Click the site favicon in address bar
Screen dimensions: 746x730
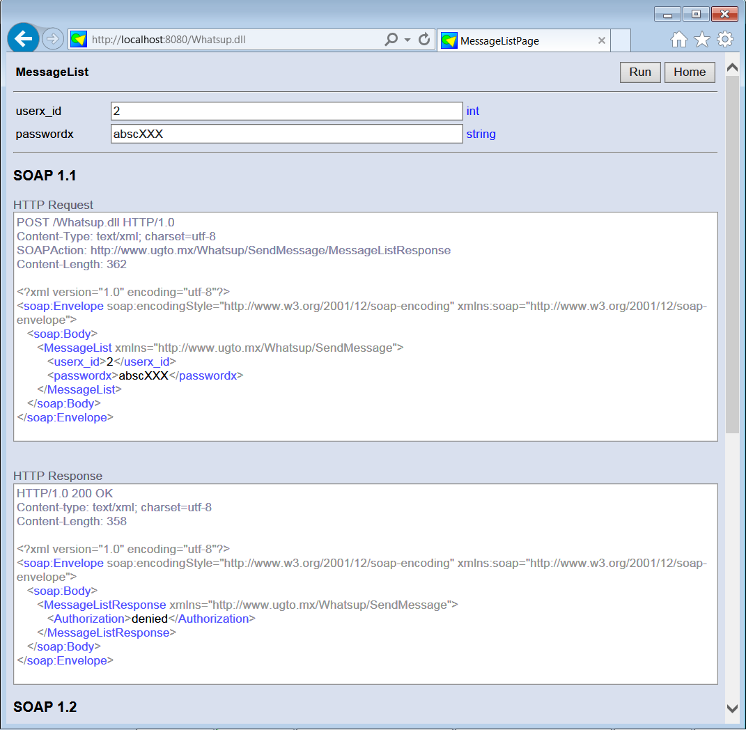[79, 39]
